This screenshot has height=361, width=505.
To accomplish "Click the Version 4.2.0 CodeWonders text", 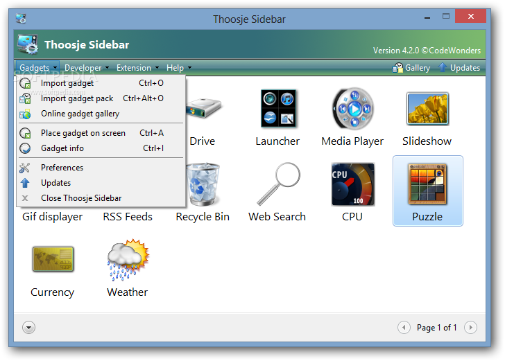I will (427, 51).
